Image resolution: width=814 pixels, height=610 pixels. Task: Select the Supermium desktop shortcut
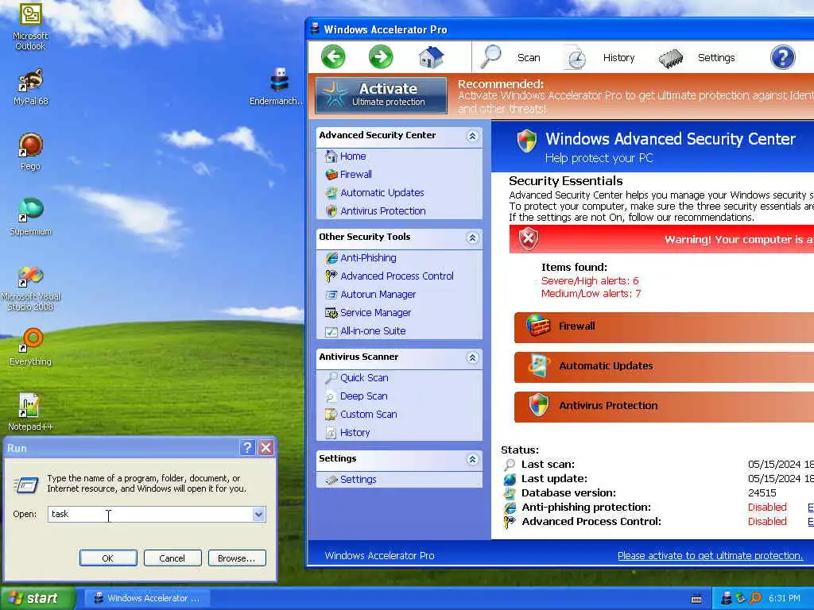pos(31,217)
